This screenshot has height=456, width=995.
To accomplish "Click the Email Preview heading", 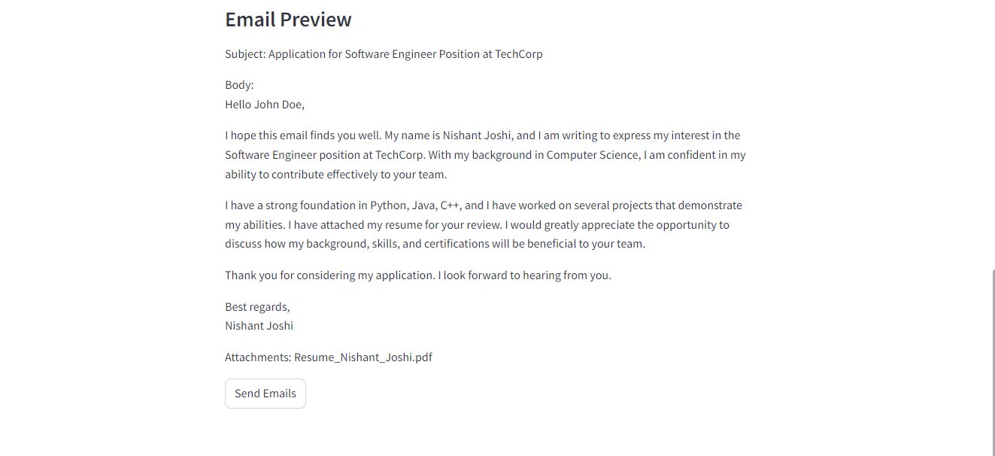I will point(288,20).
